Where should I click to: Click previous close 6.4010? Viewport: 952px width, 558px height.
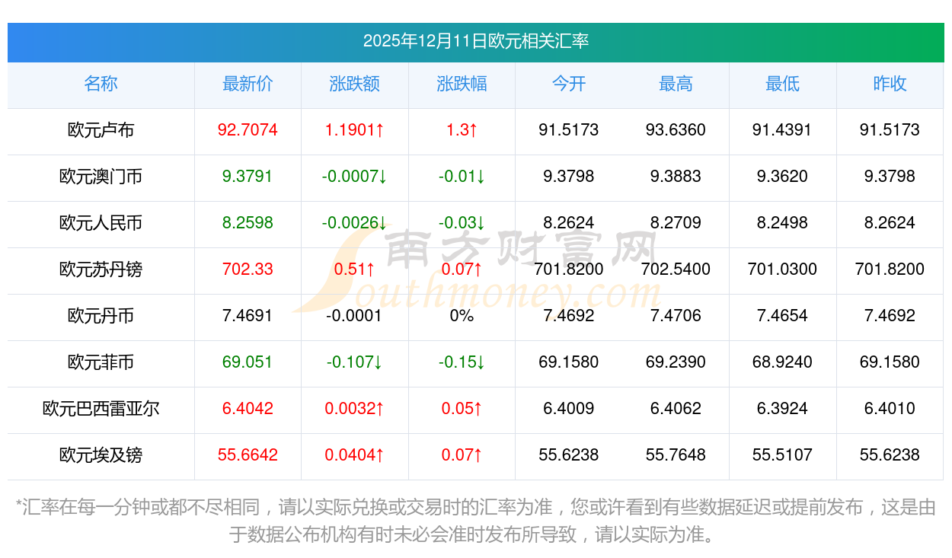pos(890,409)
